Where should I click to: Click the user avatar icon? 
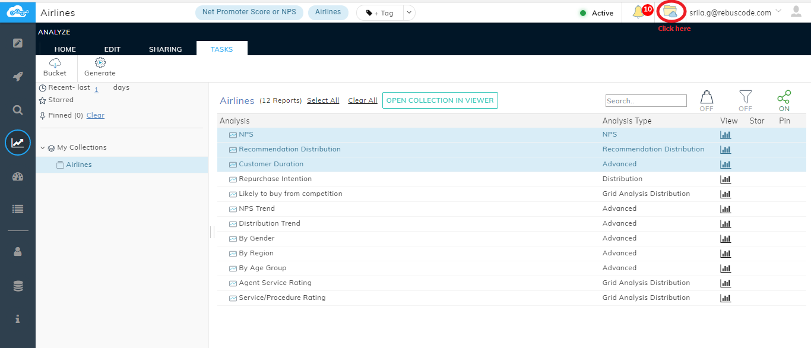[796, 11]
